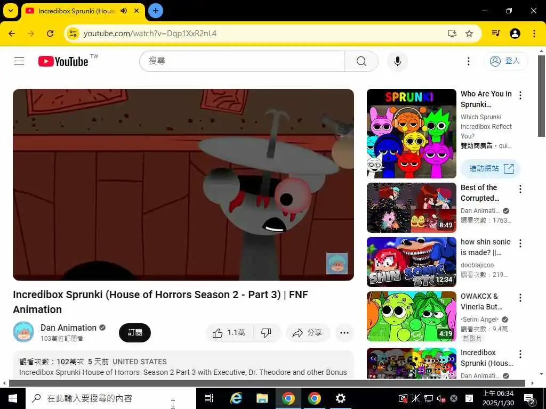Bookmark this page with star icon
The height and width of the screenshot is (409, 546).
469,34
